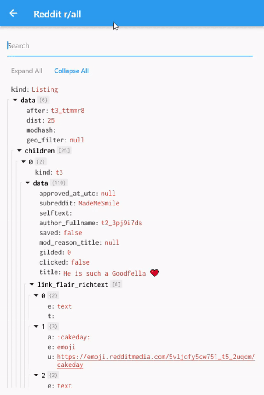This screenshot has width=264, height=395.
Task: Collapse richtext item 1 arrow
Action: pyautogui.click(x=36, y=326)
